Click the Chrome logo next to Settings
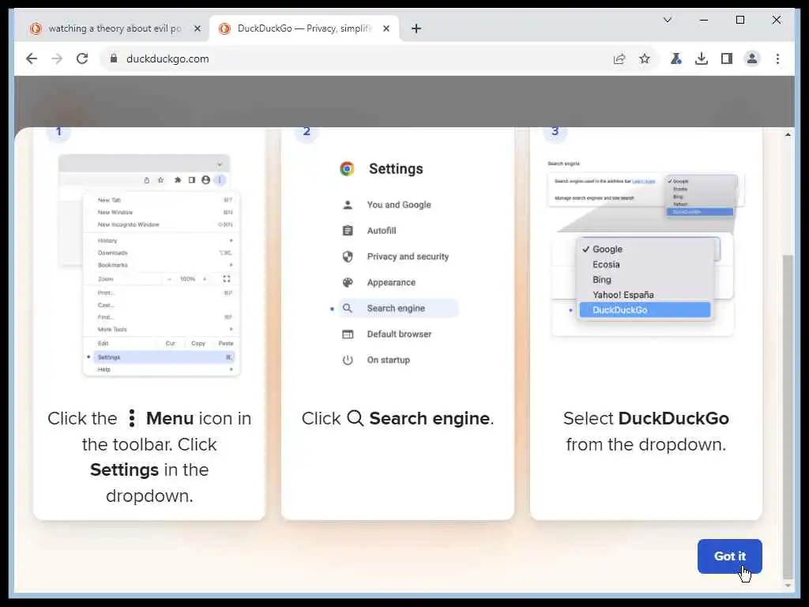The width and height of the screenshot is (809, 607). coord(348,169)
